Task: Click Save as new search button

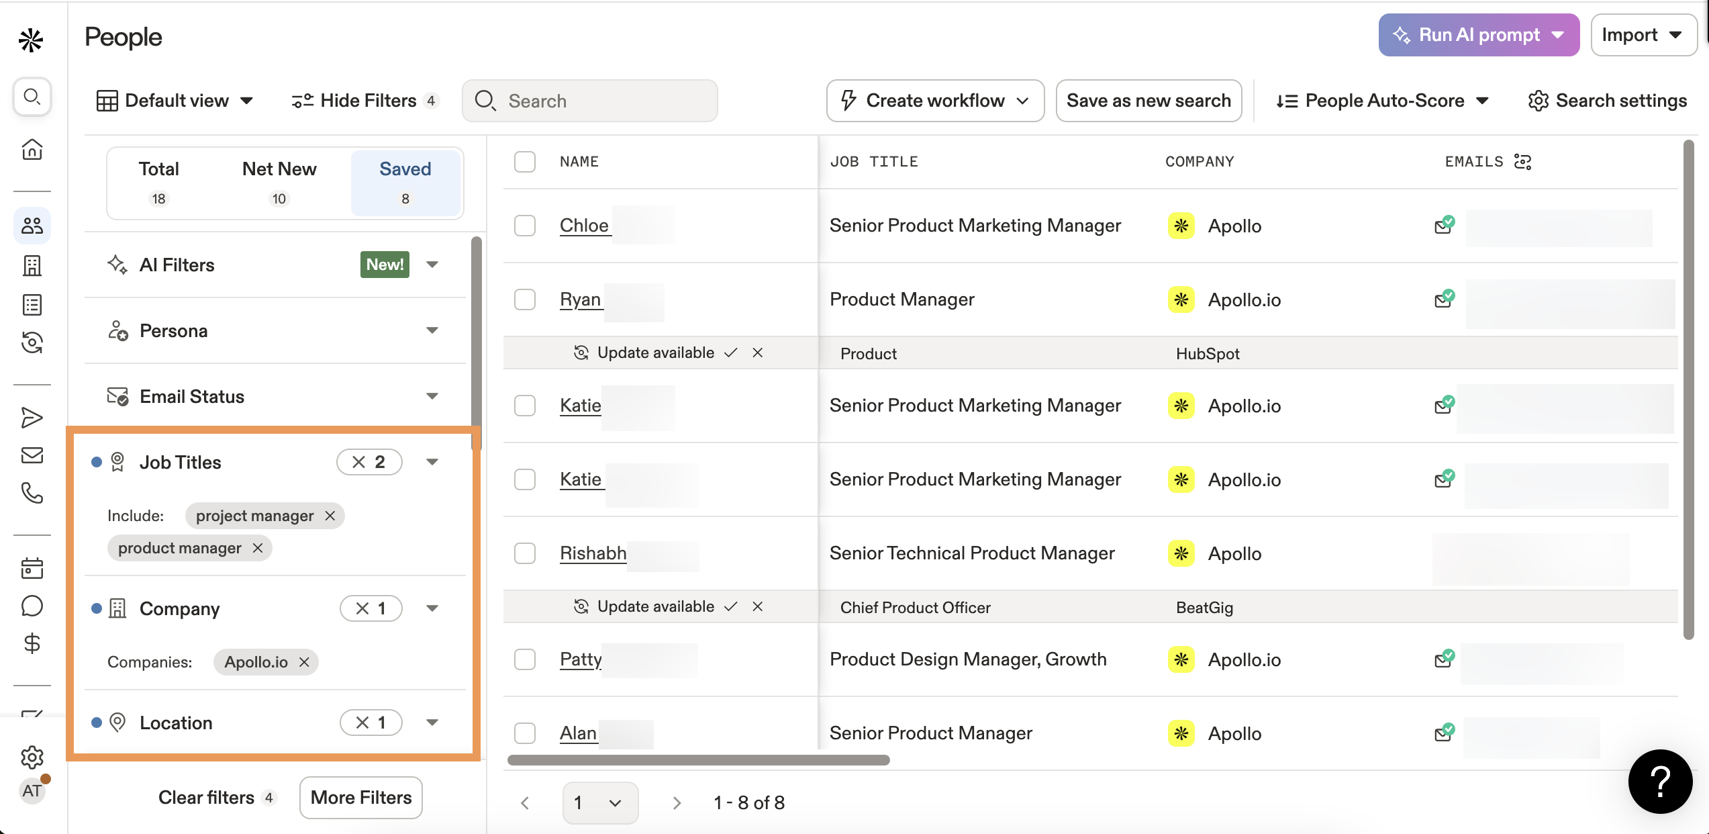Action: [1149, 101]
